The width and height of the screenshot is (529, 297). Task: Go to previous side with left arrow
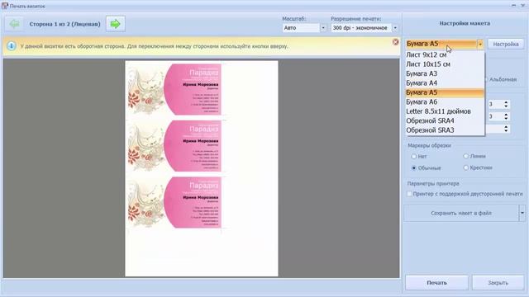(15, 24)
